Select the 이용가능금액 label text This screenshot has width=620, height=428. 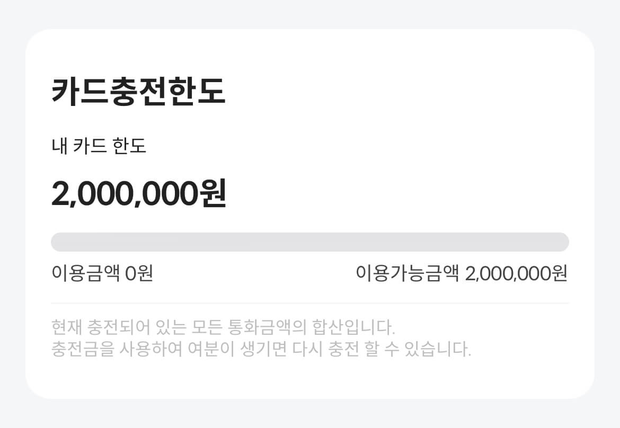click(x=408, y=273)
